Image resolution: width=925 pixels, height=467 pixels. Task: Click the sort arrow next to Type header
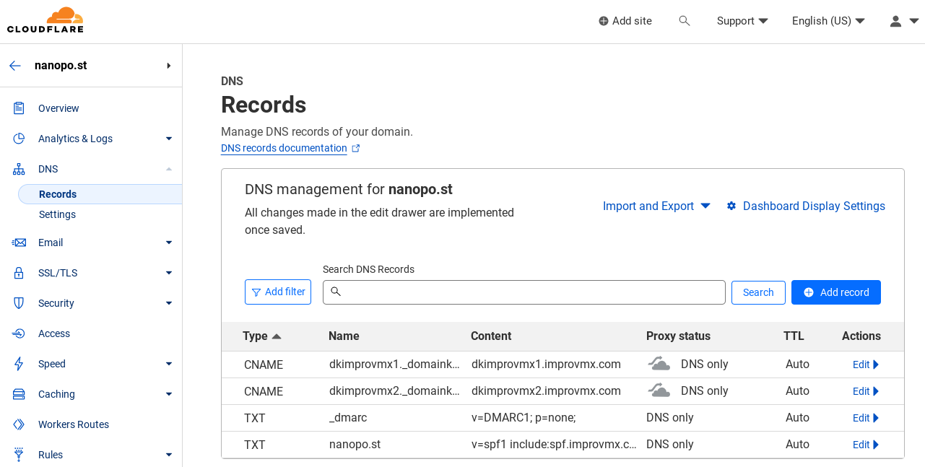point(277,336)
